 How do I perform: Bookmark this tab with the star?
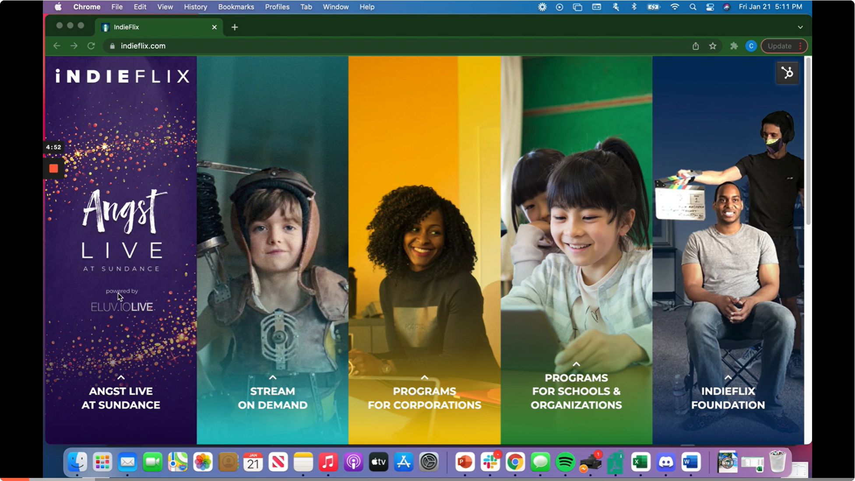[713, 46]
